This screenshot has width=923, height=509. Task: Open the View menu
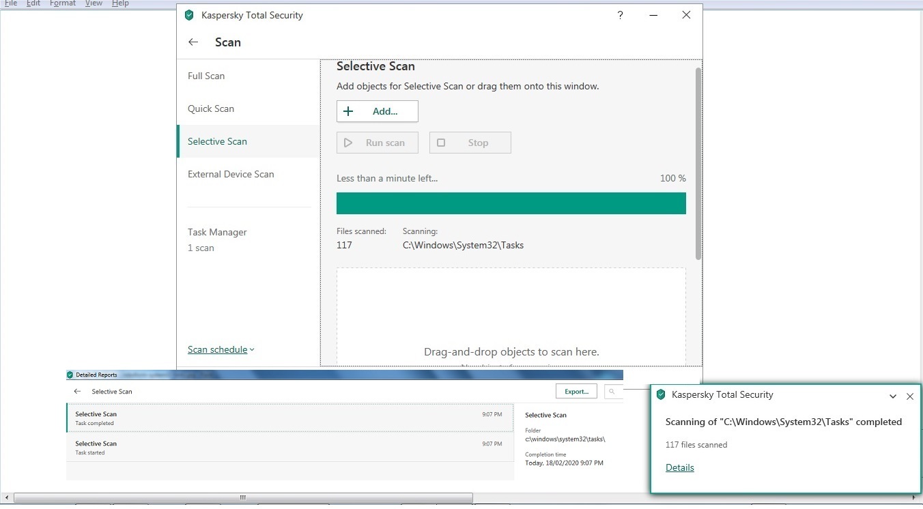94,3
